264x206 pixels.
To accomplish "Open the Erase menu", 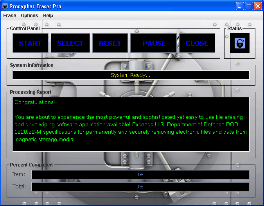I will (x=10, y=16).
